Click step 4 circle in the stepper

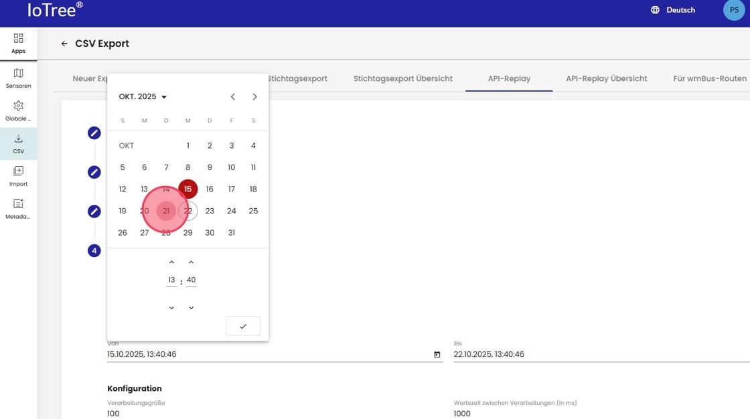pos(94,251)
